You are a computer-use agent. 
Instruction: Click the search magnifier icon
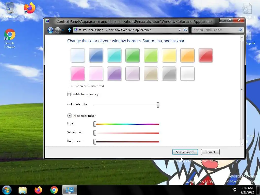tap(240, 30)
